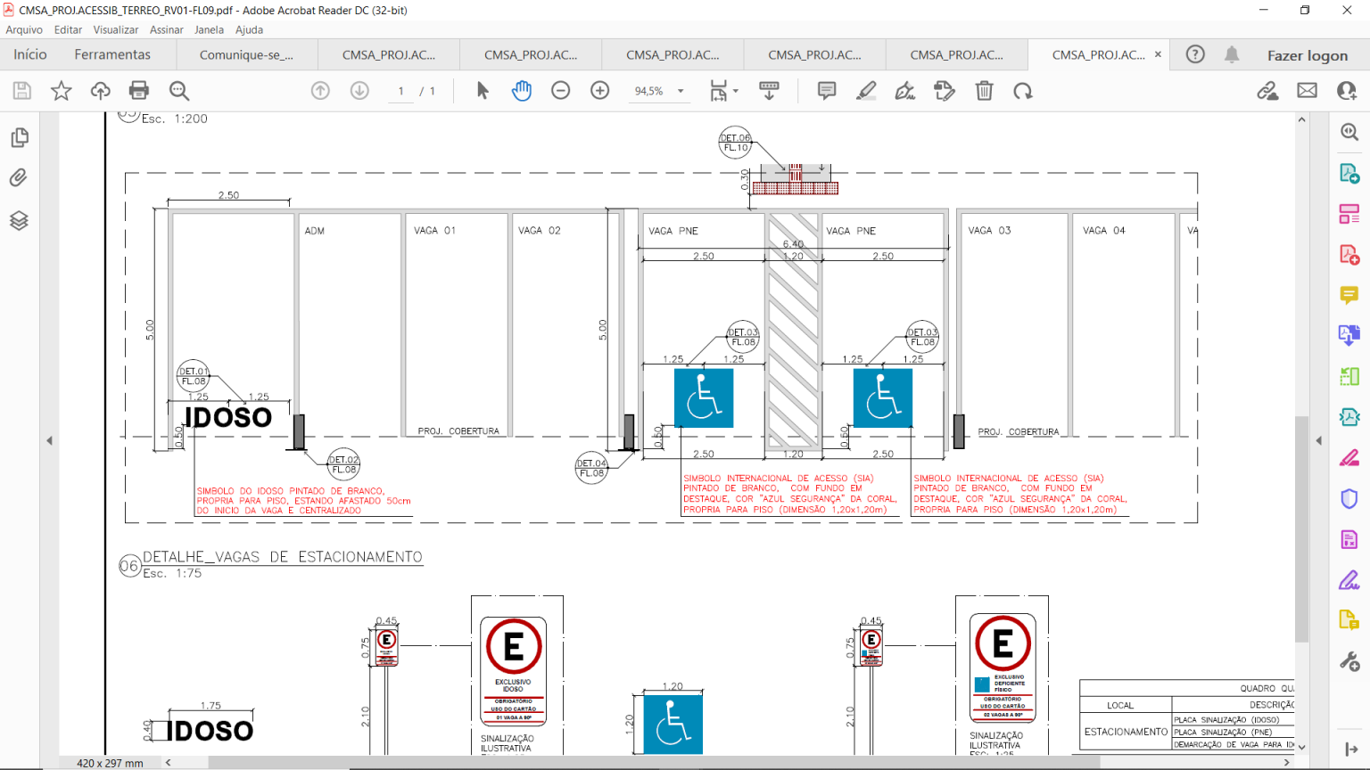This screenshot has width=1370, height=770.
Task: Close the active CMSA_PROJ tab
Action: coord(1158,54)
